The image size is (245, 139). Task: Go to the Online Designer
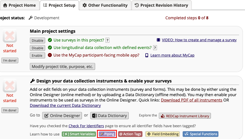click(x=62, y=116)
